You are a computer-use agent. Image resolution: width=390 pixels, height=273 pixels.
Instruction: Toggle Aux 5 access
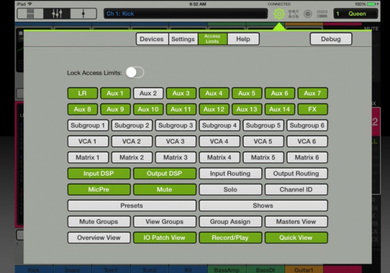[x=247, y=93]
